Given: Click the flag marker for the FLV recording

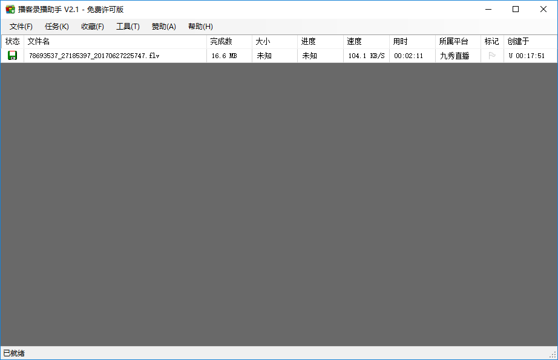Looking at the screenshot, I should click(491, 55).
